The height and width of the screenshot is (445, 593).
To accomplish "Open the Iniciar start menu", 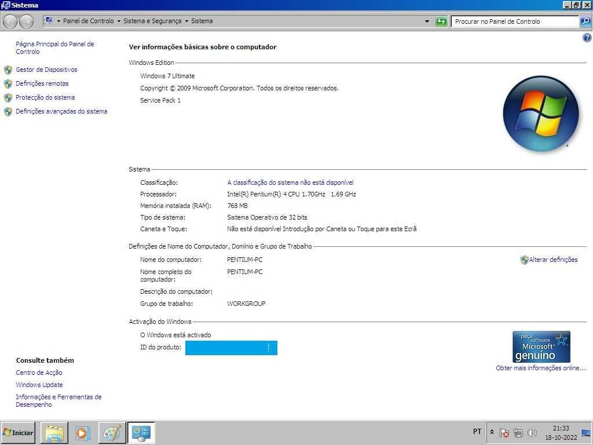I will 18,432.
